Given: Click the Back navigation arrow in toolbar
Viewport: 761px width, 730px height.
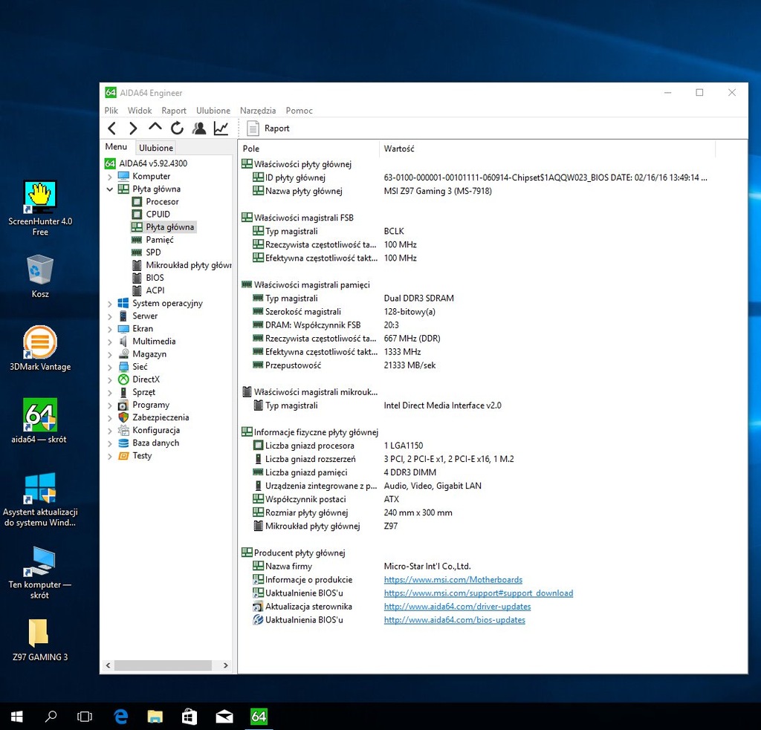Looking at the screenshot, I should tap(111, 128).
